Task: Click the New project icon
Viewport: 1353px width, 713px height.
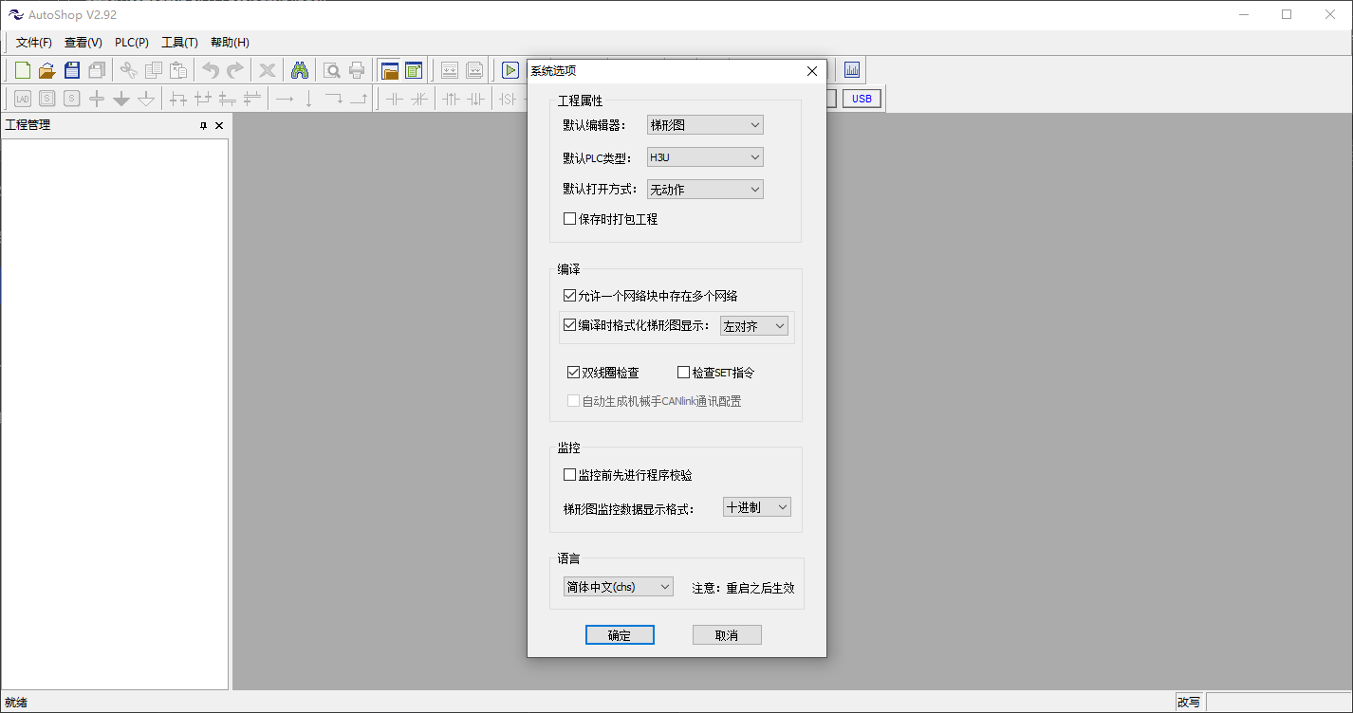Action: point(22,70)
